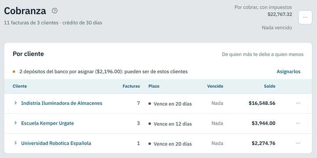Open client Universidad Robotica Española
This screenshot has width=317, height=158.
[x=56, y=143]
